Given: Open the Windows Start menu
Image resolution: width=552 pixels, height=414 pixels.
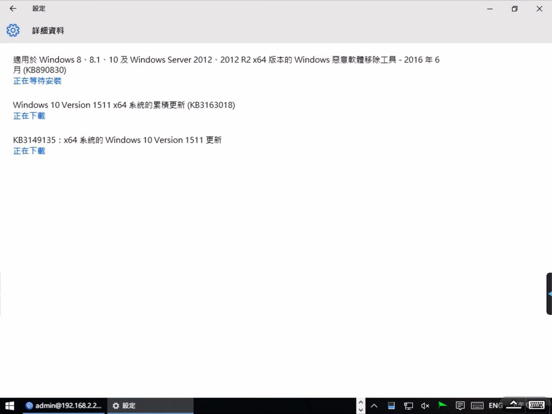Looking at the screenshot, I should (x=9, y=405).
